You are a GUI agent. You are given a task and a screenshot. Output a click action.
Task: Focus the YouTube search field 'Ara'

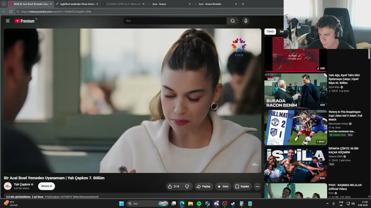point(175,21)
